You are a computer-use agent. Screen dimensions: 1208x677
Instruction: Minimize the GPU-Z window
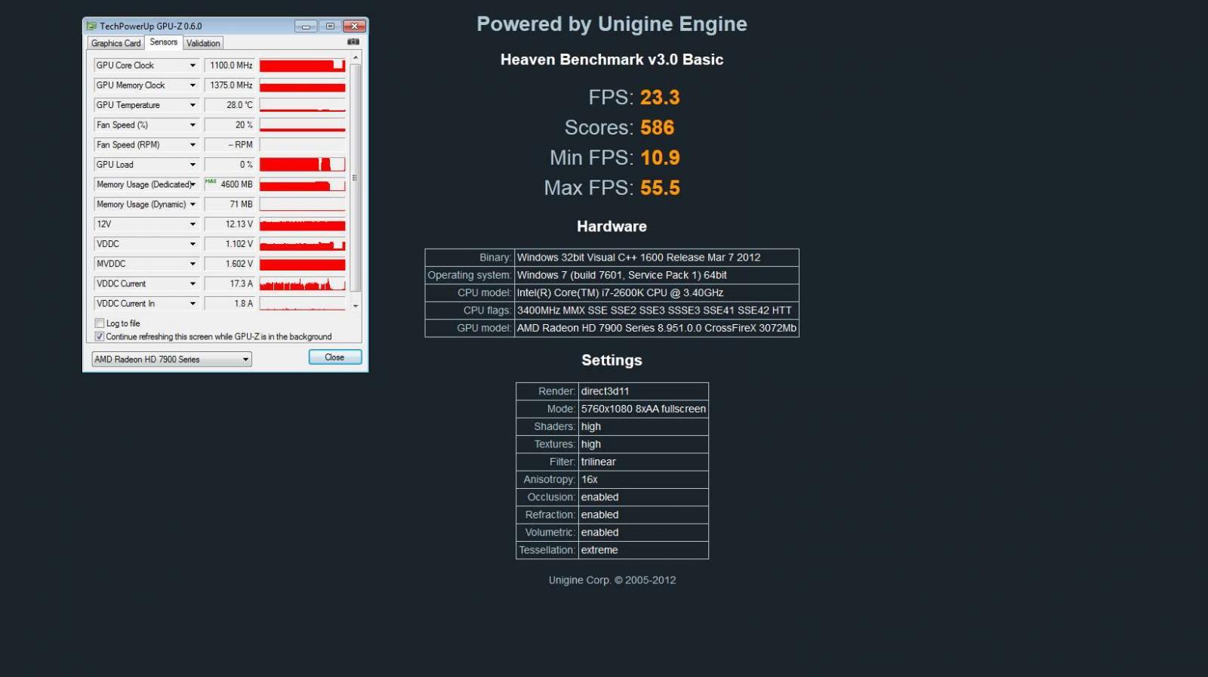[306, 26]
